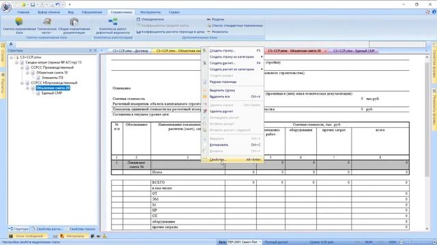Close the Структура panel
437x245 pixels.
click(x=95, y=50)
